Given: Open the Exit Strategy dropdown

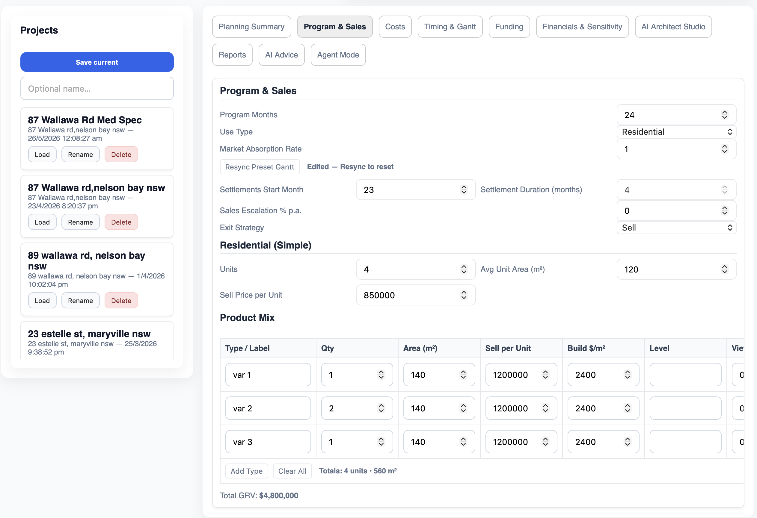Looking at the screenshot, I should 676,228.
